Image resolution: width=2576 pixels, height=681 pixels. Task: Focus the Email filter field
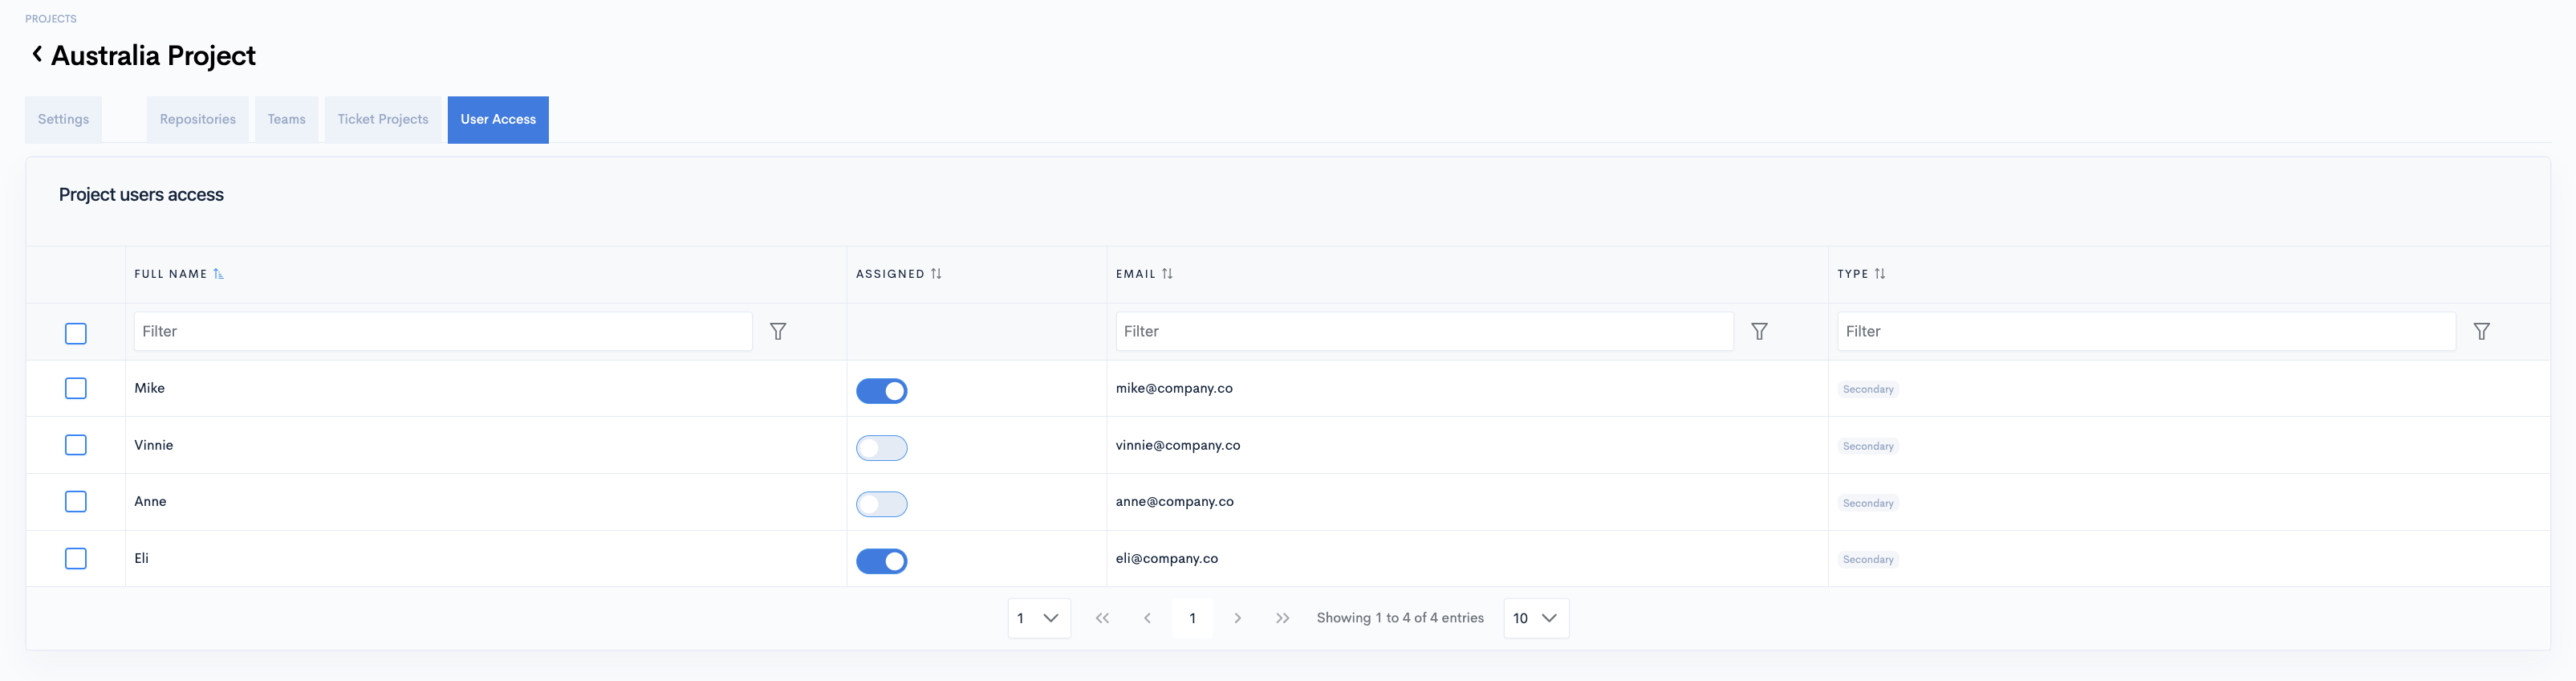1424,331
